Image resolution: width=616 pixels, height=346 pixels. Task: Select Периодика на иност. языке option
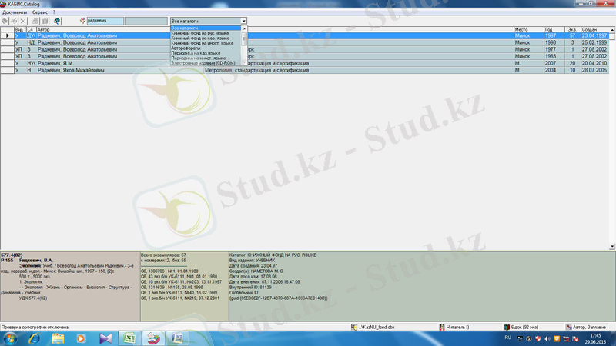tap(206, 58)
